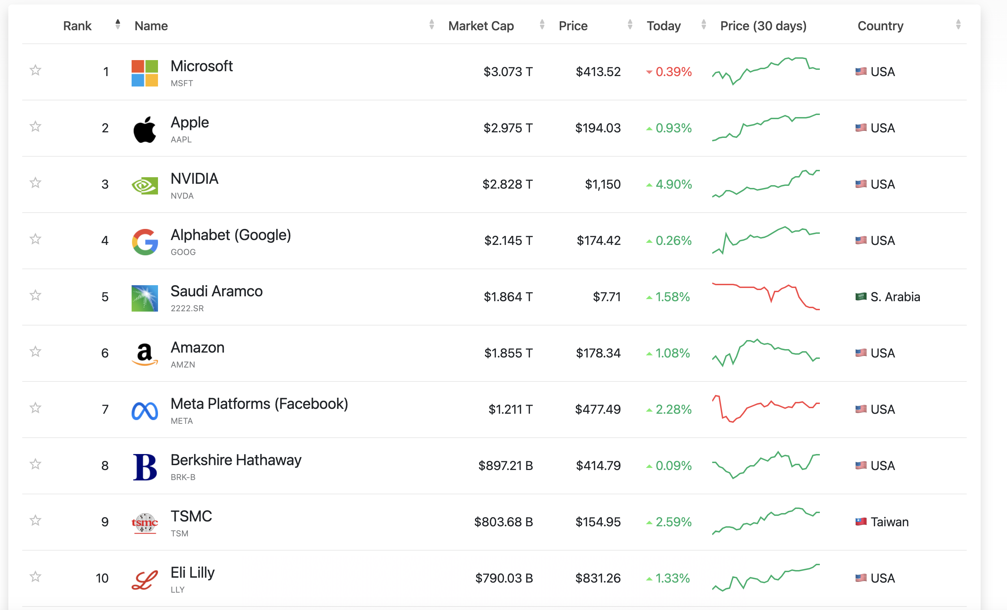This screenshot has height=610, width=1007.
Task: Star Eli Lilly as favorite
Action: tap(35, 576)
